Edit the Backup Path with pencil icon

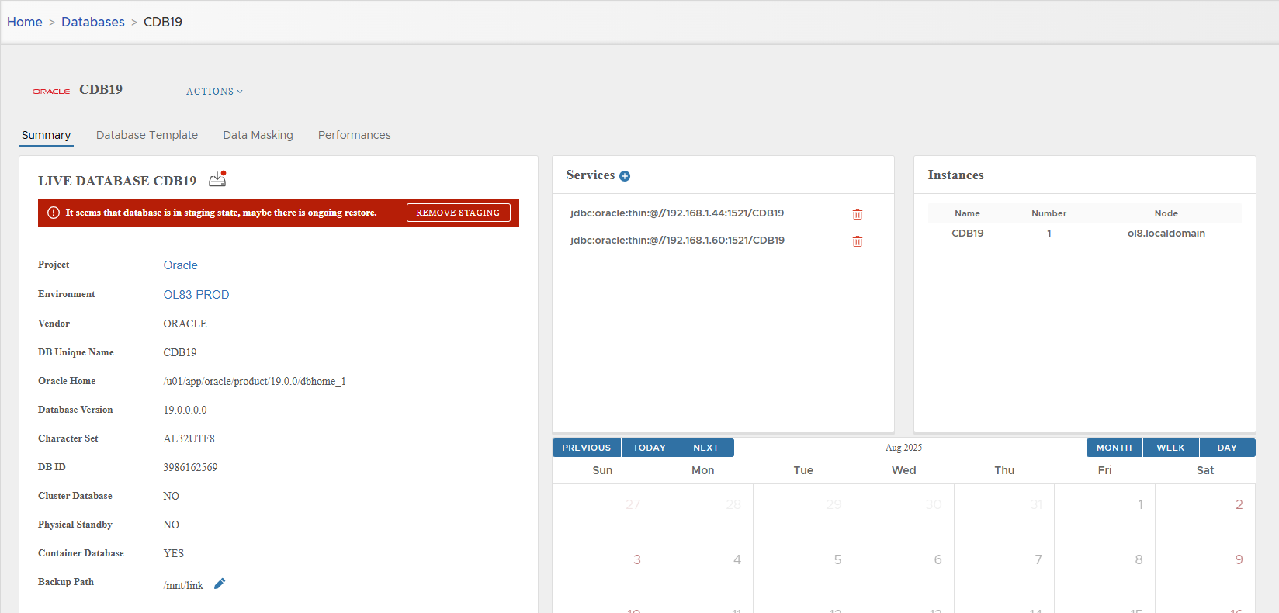point(220,584)
